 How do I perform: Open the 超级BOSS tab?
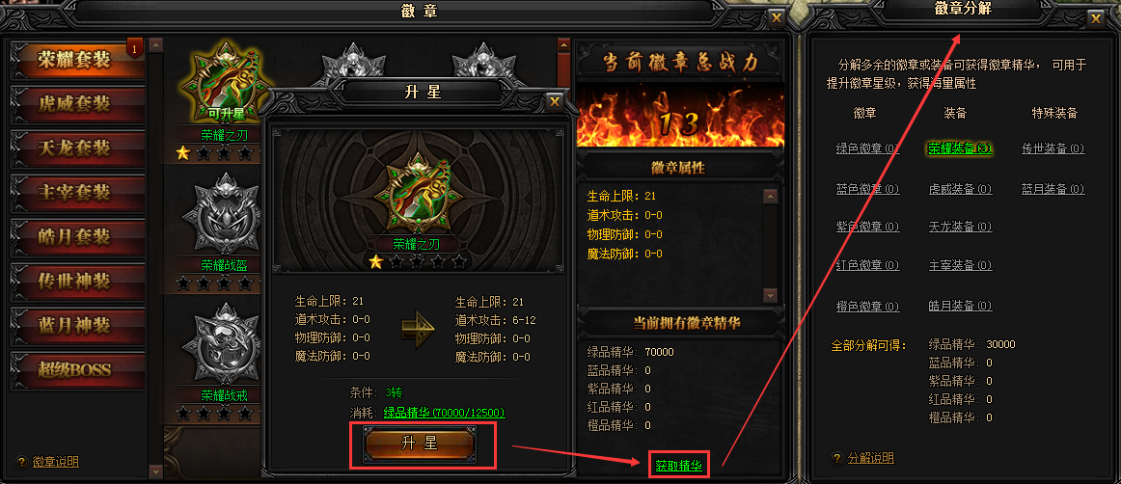pyautogui.click(x=77, y=369)
